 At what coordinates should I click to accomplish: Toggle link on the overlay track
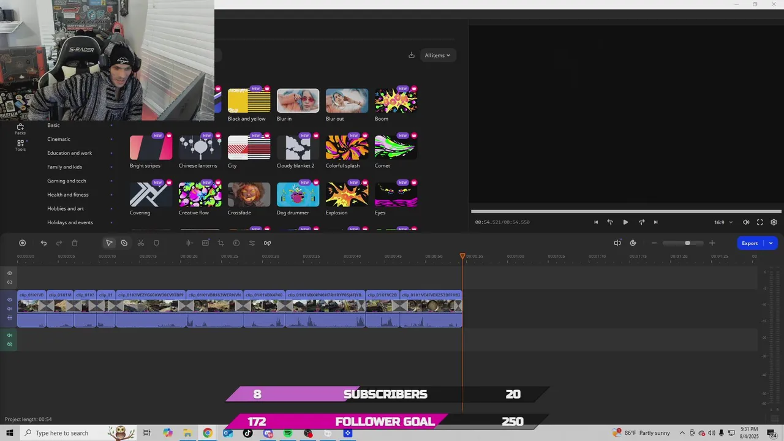pos(10,282)
